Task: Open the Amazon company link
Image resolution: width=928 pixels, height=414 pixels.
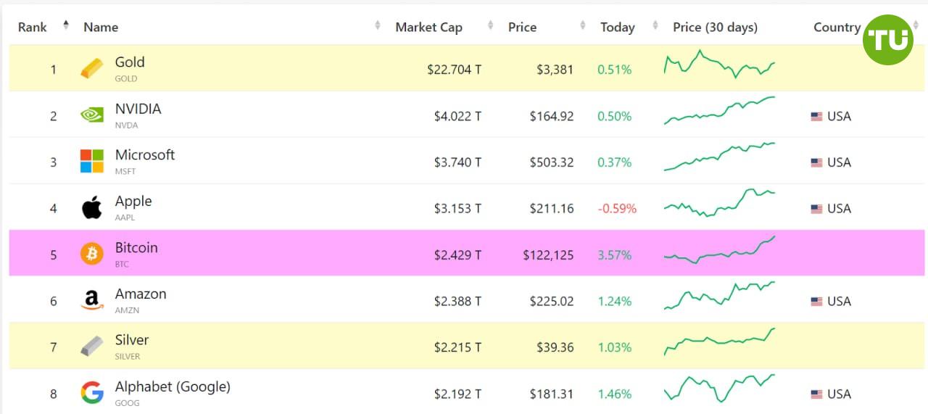Action: point(141,294)
